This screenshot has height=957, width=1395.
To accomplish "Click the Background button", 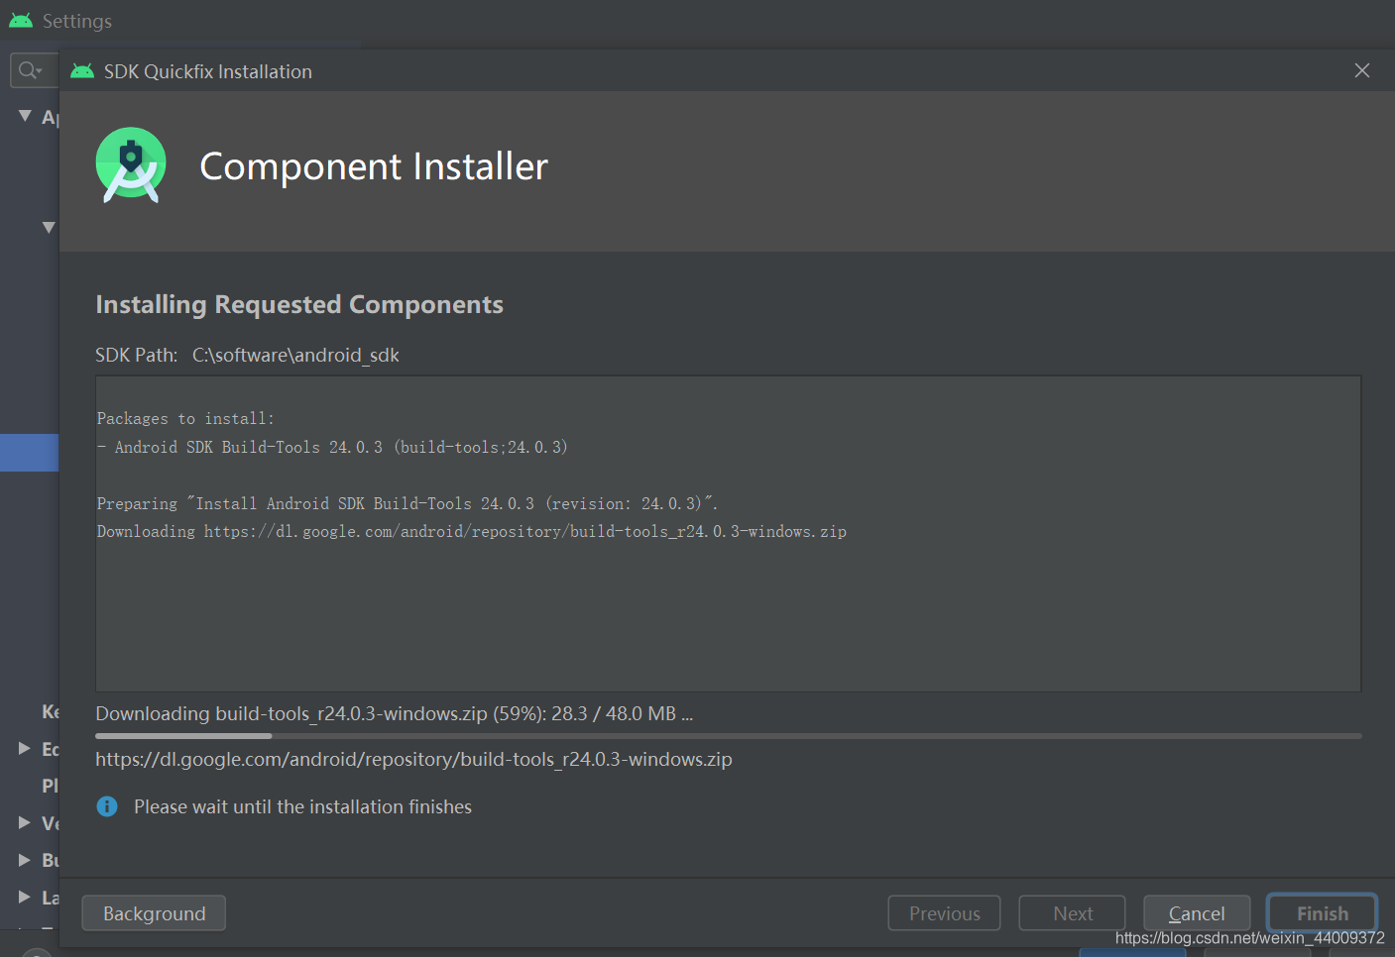I will tap(154, 913).
